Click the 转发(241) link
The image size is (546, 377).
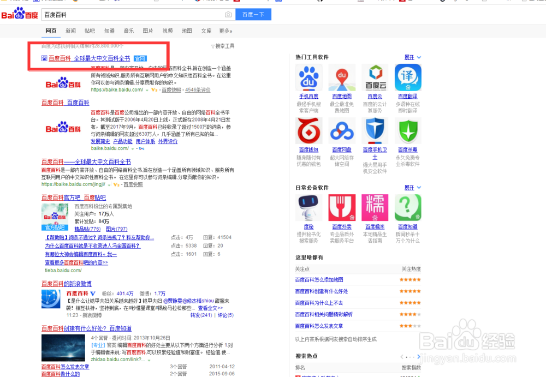tap(201, 315)
